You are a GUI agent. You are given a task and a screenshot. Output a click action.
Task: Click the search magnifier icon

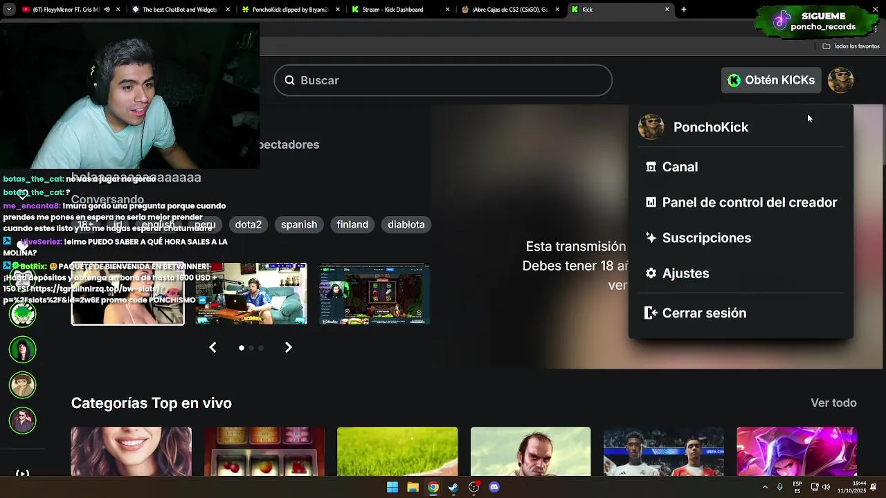[x=290, y=80]
